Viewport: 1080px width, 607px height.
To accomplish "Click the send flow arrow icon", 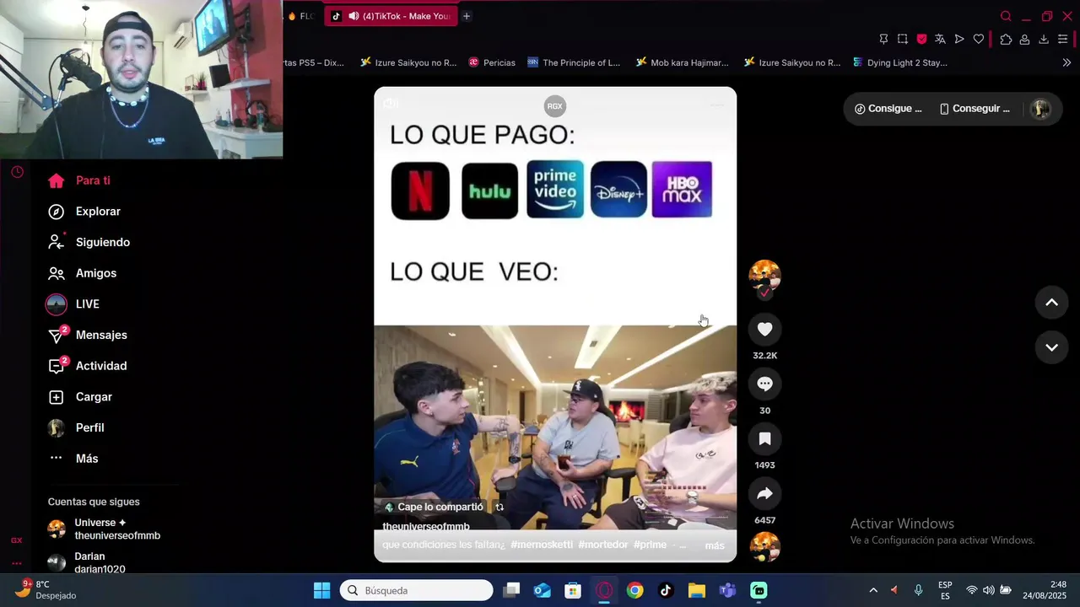I will pos(959,39).
